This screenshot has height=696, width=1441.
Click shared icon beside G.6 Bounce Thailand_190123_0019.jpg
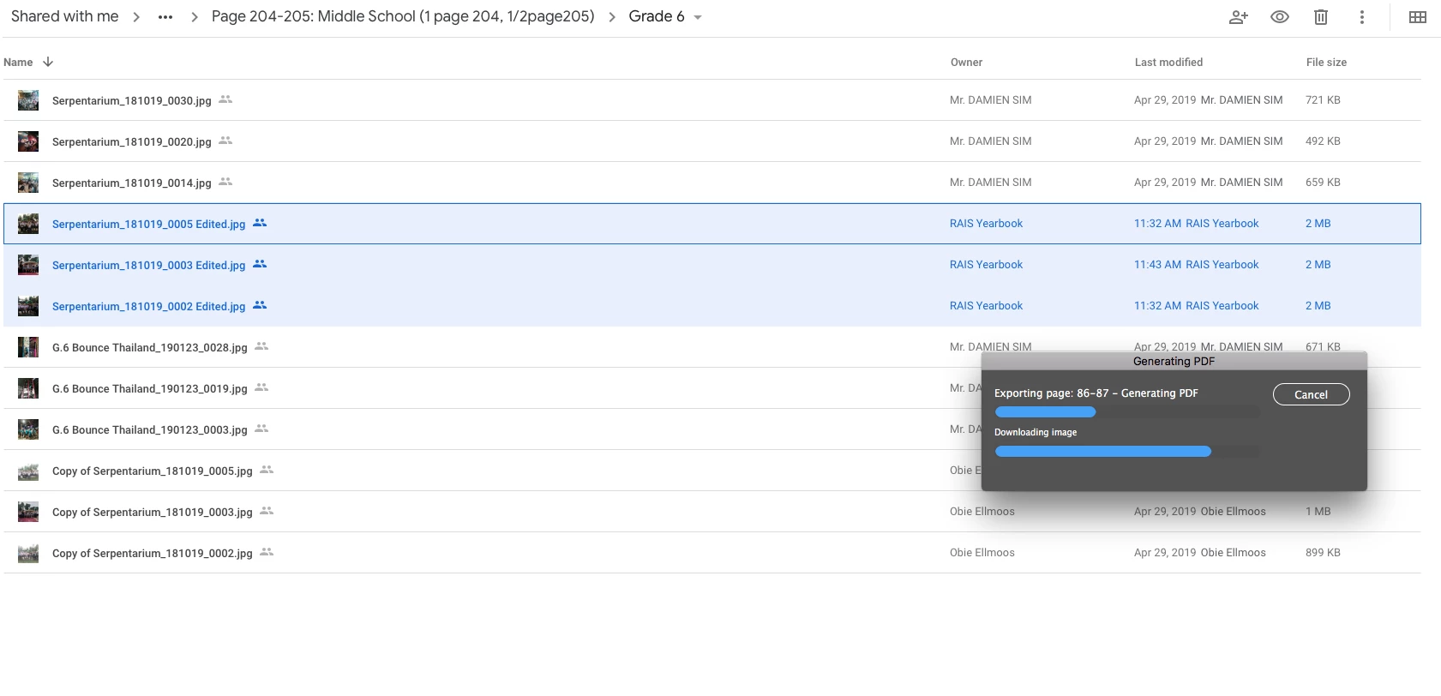[x=261, y=387]
